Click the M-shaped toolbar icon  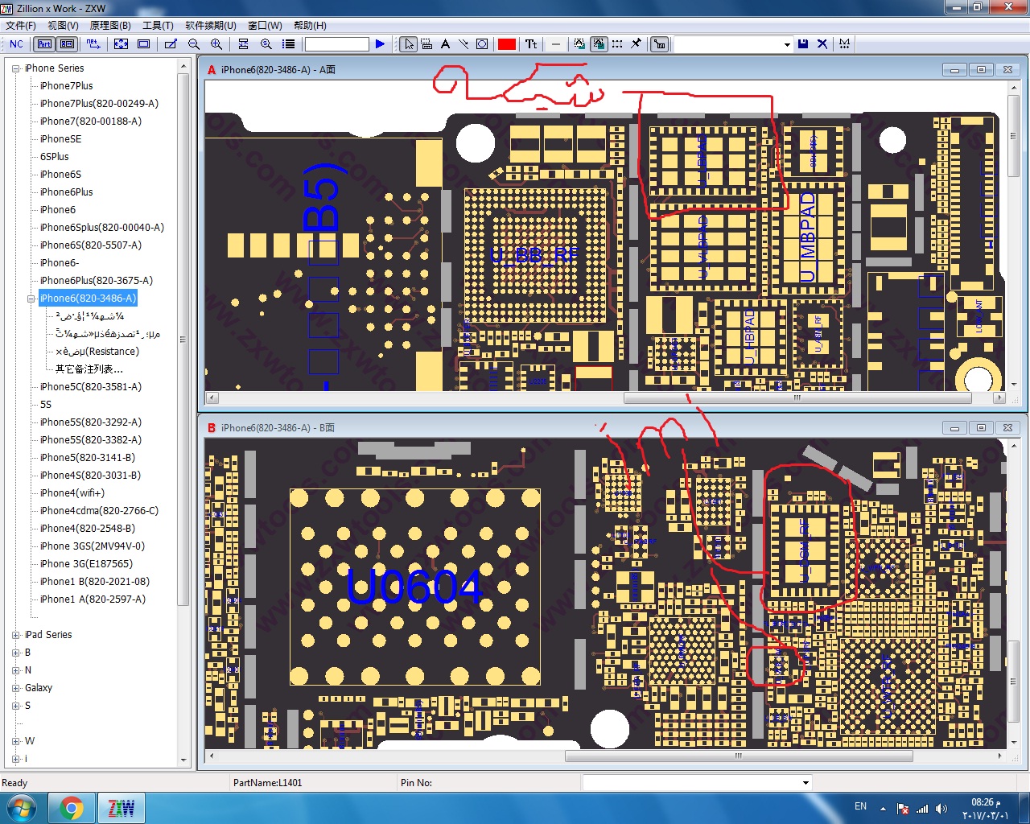point(844,44)
